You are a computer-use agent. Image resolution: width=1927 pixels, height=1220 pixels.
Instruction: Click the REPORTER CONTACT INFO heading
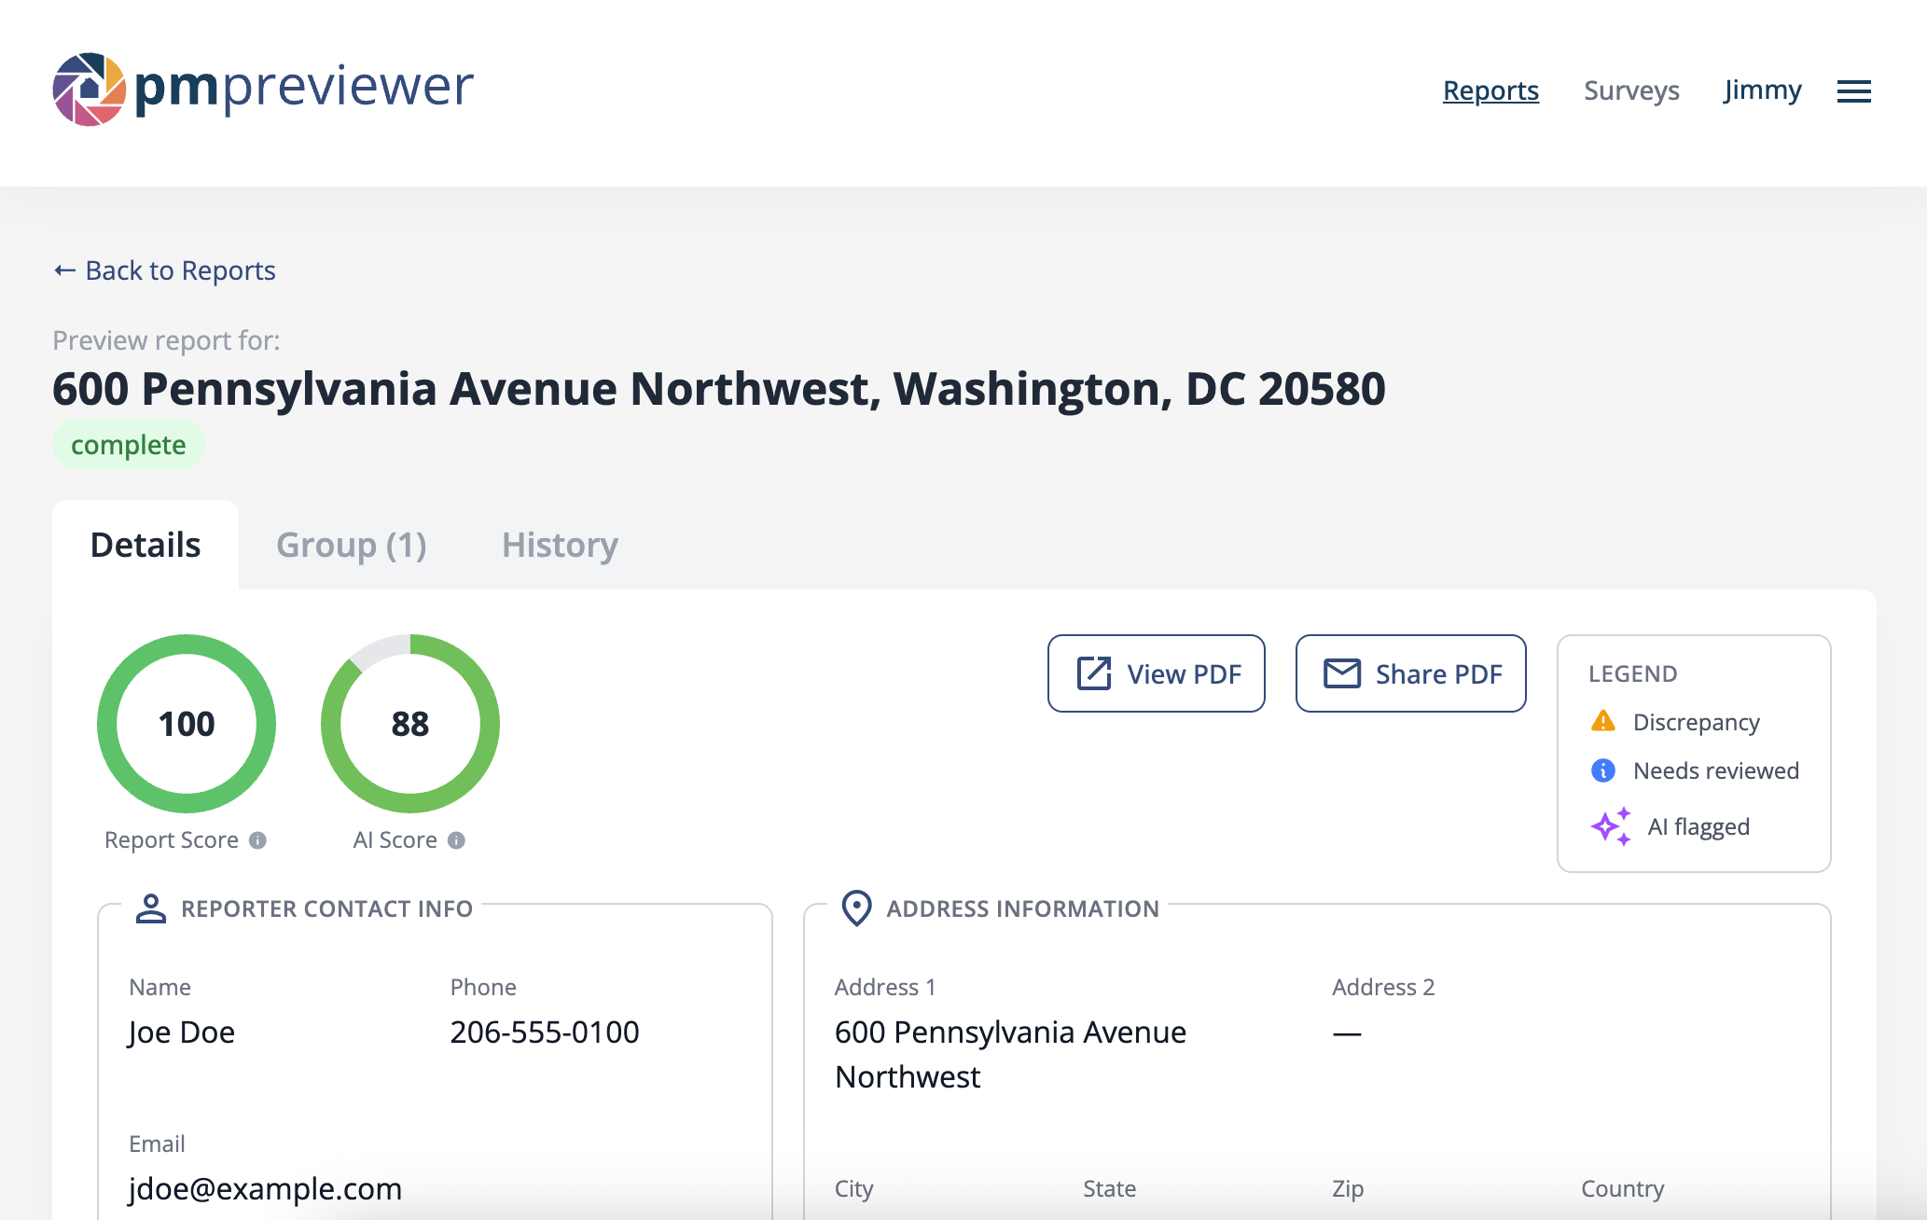point(326,908)
